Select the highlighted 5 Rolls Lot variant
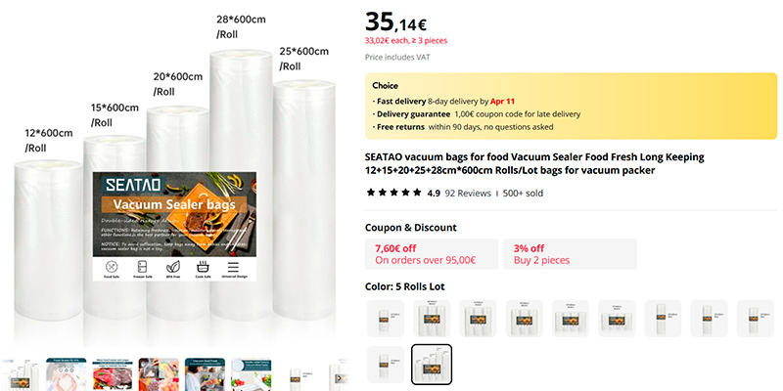This screenshot has width=783, height=391. pyautogui.click(x=432, y=364)
